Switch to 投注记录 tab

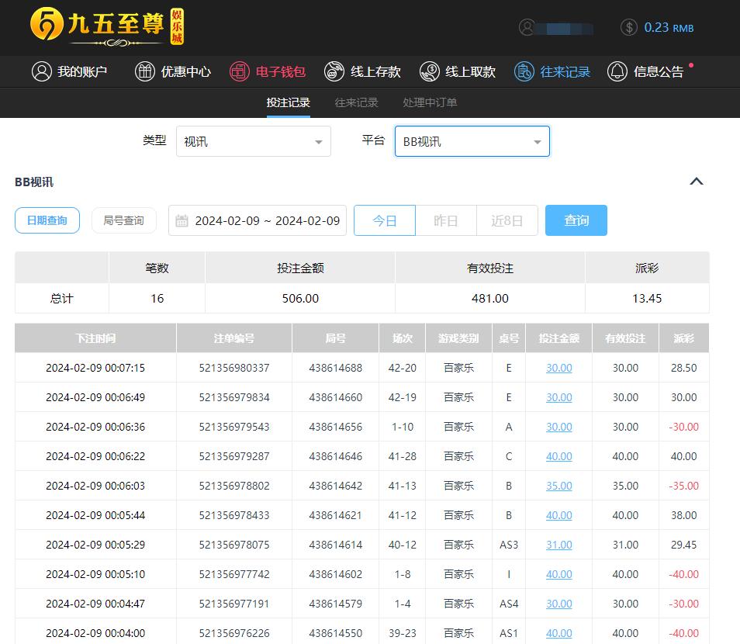point(288,102)
